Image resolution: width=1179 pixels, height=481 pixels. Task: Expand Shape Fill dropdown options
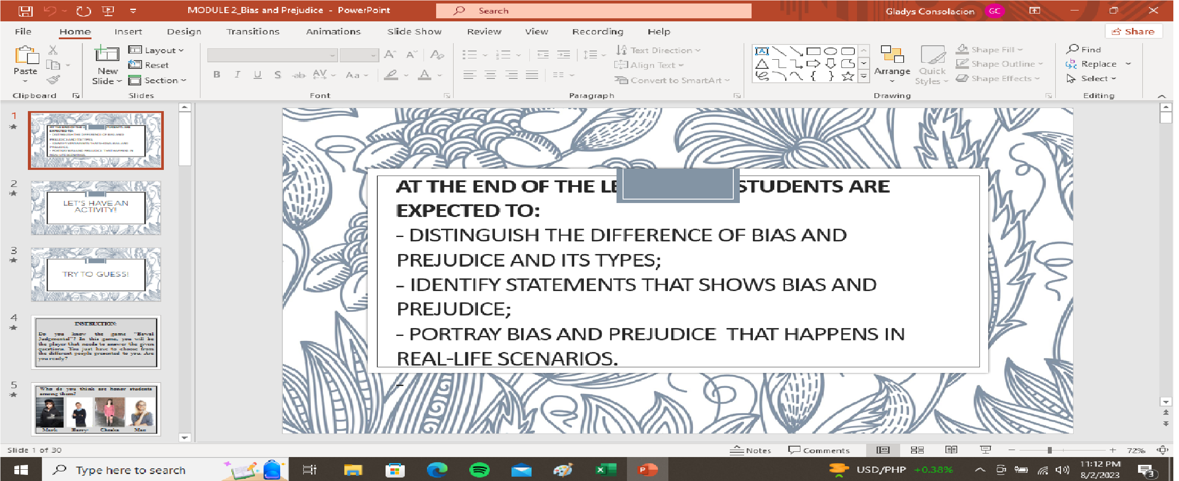[1020, 49]
